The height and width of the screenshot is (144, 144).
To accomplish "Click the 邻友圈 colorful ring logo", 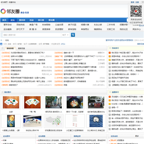I will pos(3,11).
